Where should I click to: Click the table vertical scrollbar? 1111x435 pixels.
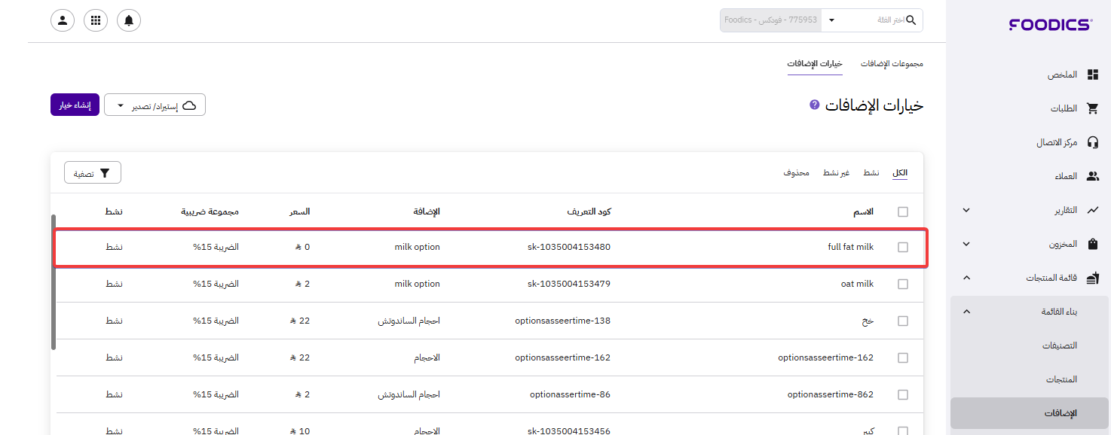tap(54, 282)
